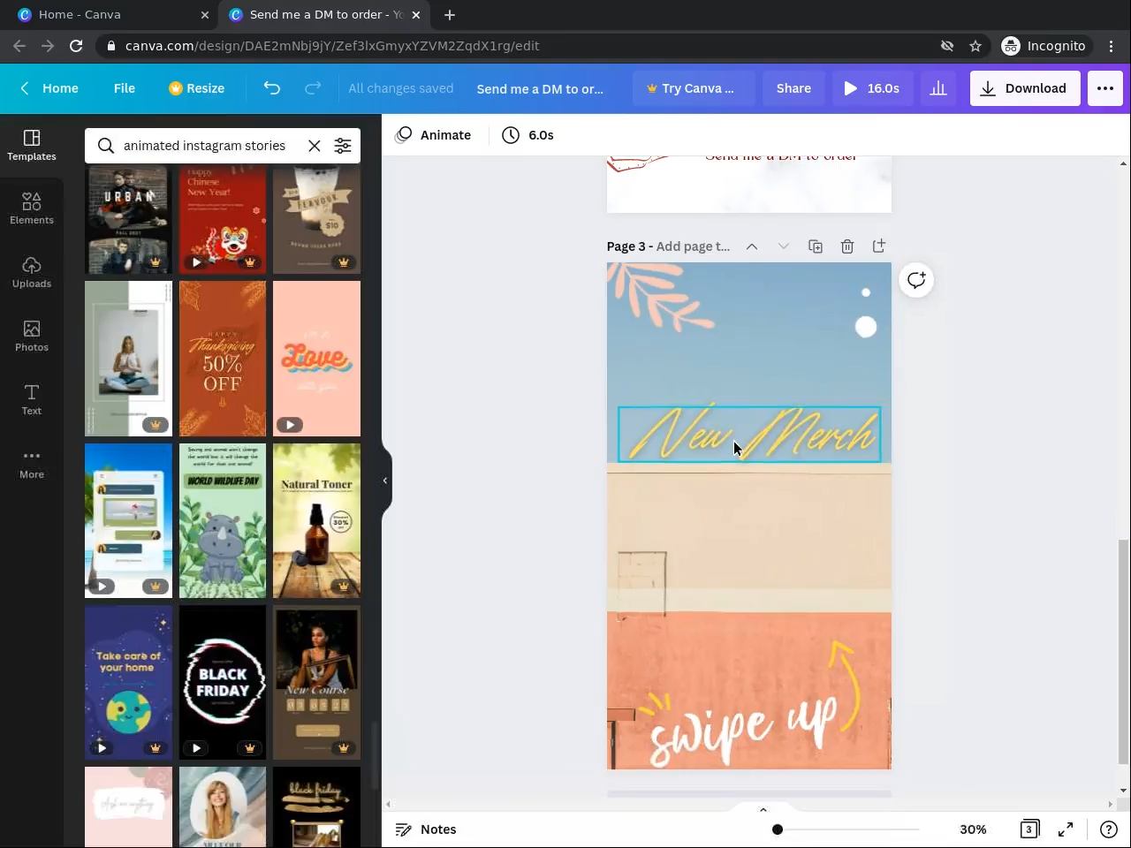The image size is (1131, 848).
Task: Open the 30% zoom level menu
Action: [x=973, y=829]
